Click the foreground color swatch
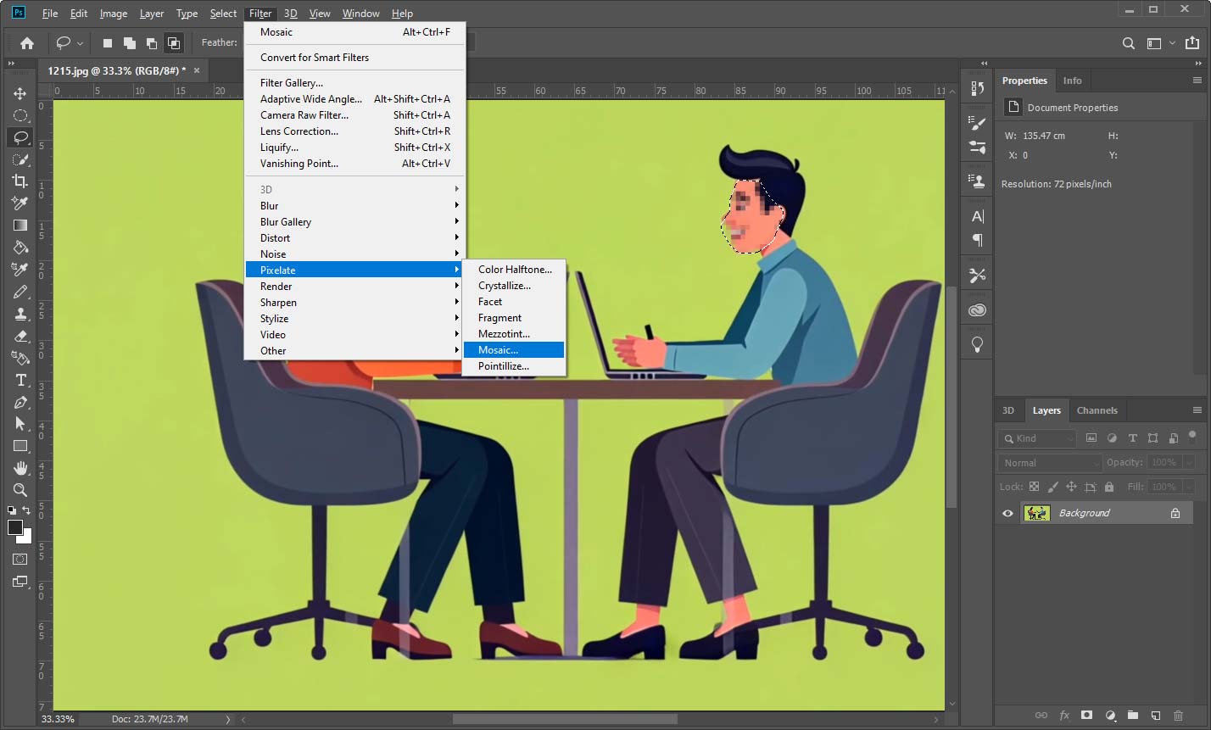1211x730 pixels. [15, 527]
